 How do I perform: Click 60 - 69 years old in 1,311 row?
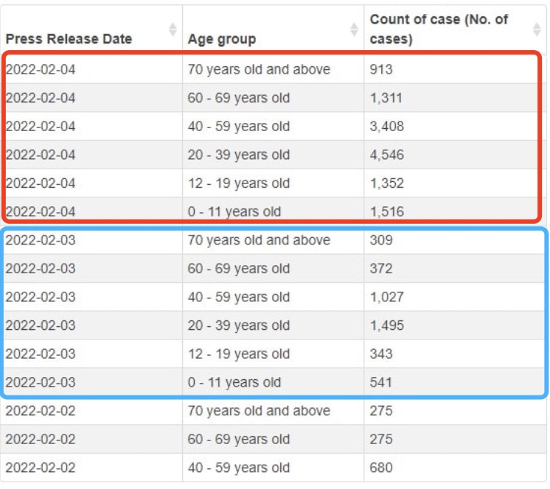coord(239,98)
